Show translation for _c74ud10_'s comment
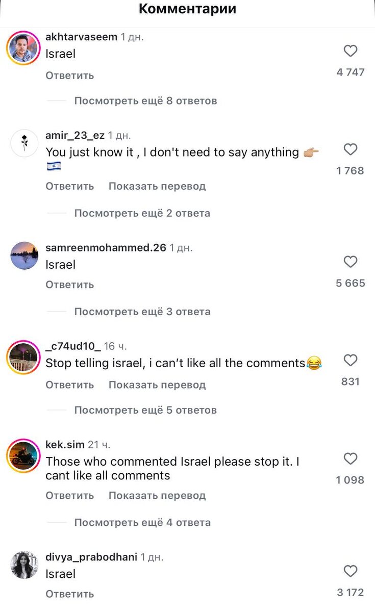375x612 pixels. pos(157,385)
